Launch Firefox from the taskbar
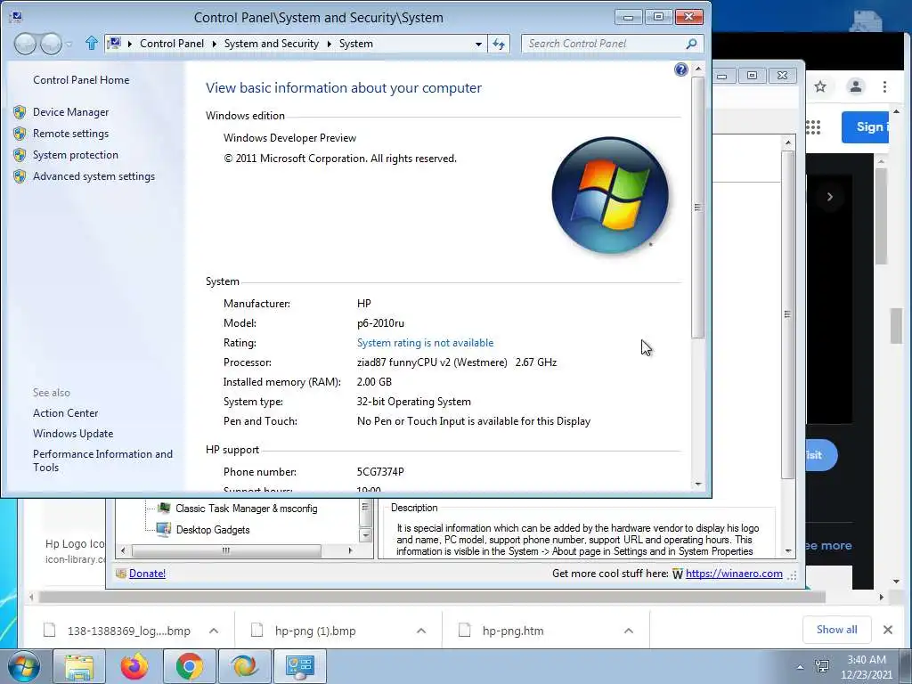Screen dimensions: 912x684 pos(134,666)
